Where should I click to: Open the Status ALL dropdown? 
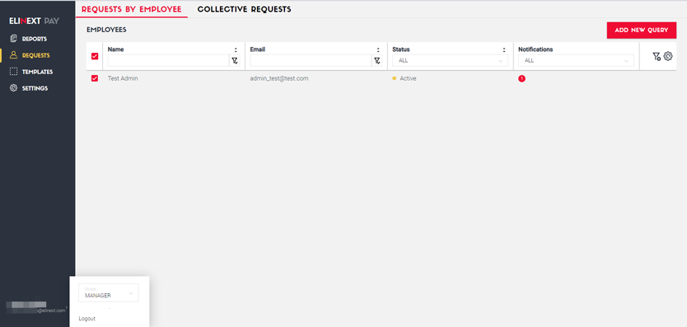point(450,60)
